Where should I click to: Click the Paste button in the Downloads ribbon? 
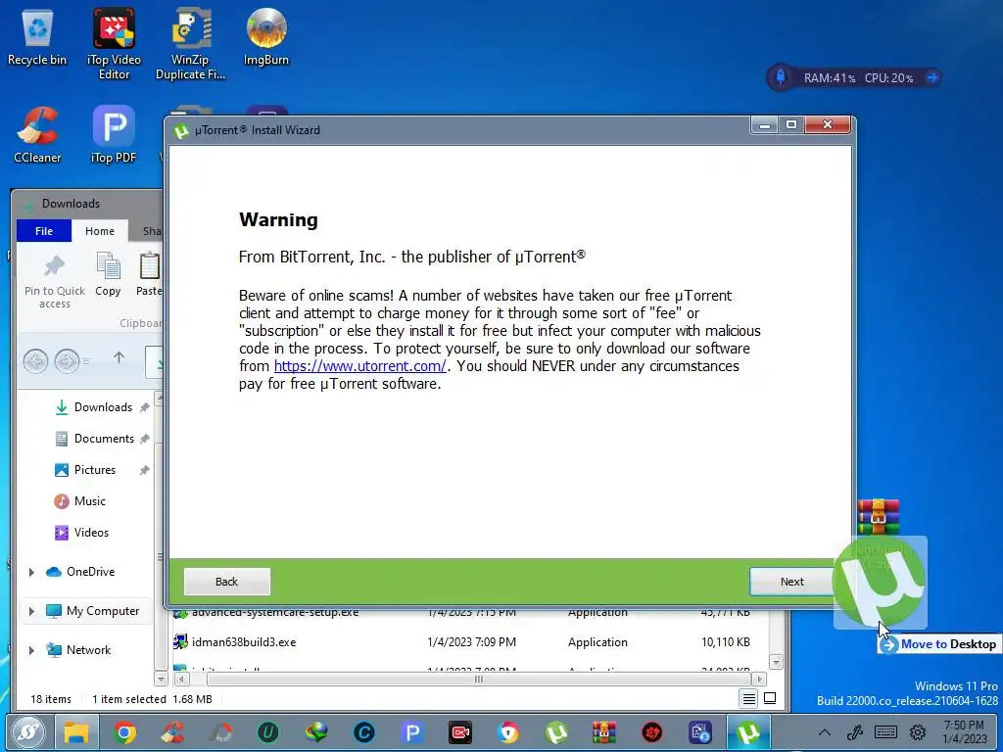click(149, 274)
